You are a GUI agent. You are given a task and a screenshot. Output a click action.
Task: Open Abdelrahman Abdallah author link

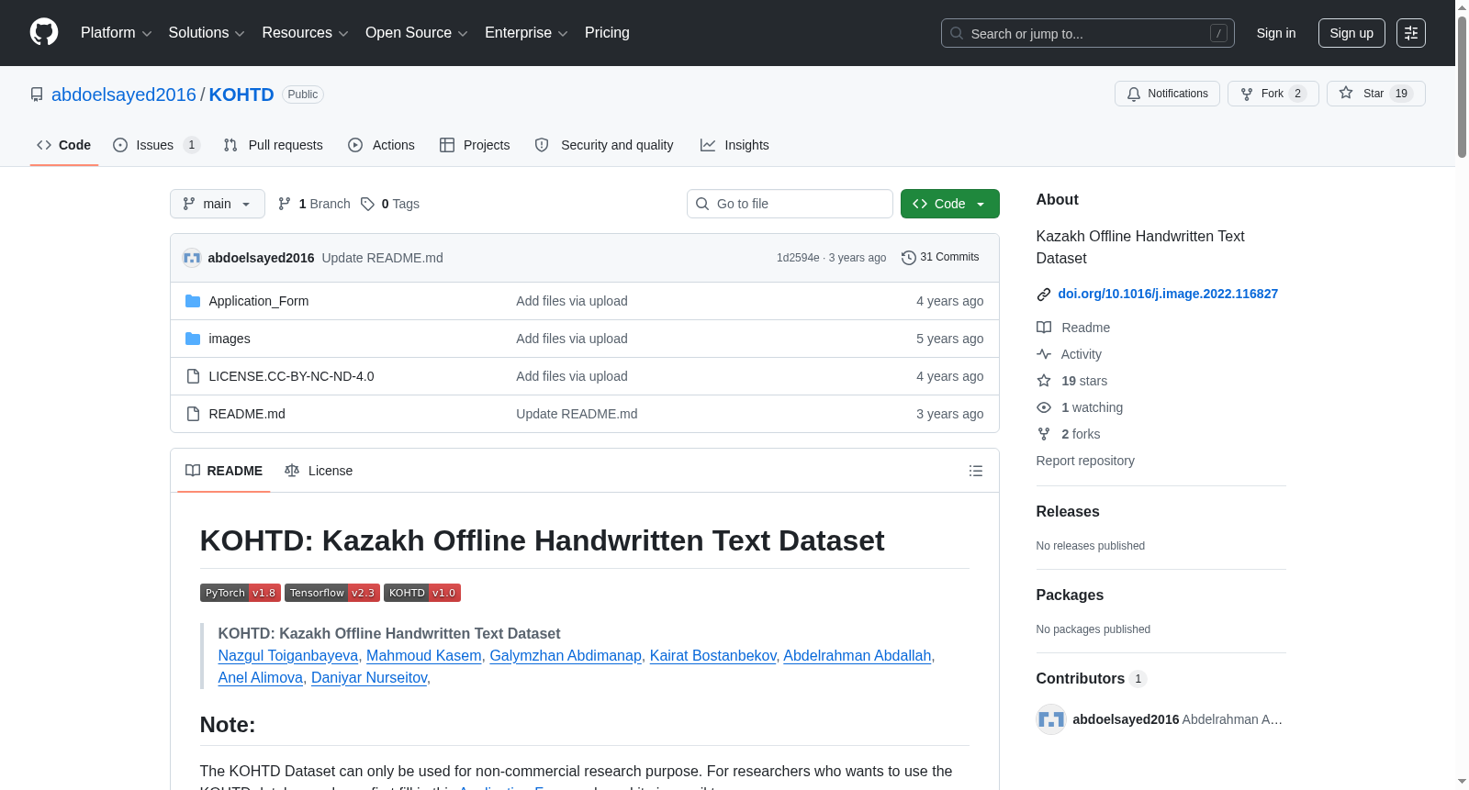point(858,655)
